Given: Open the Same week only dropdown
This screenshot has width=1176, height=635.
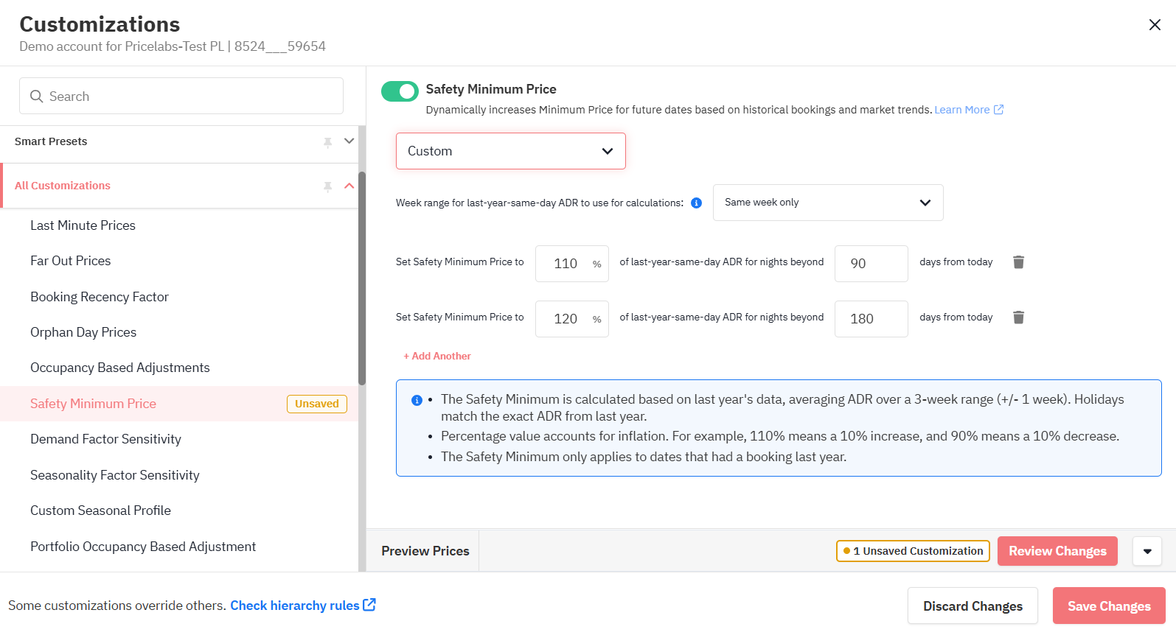Looking at the screenshot, I should [827, 203].
